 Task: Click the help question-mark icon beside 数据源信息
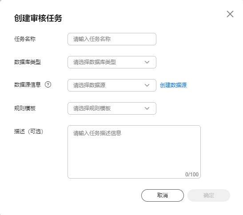(x=48, y=85)
